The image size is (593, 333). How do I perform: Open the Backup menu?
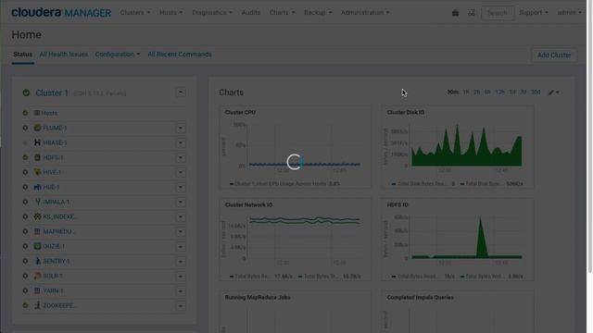(318, 12)
